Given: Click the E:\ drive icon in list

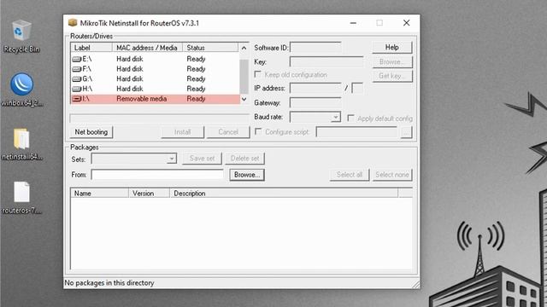Looking at the screenshot, I should tap(77, 59).
